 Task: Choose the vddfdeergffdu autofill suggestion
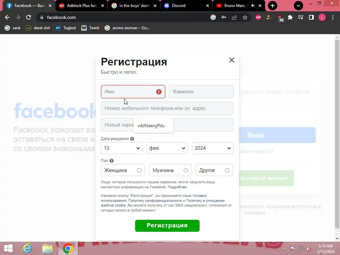(153, 126)
